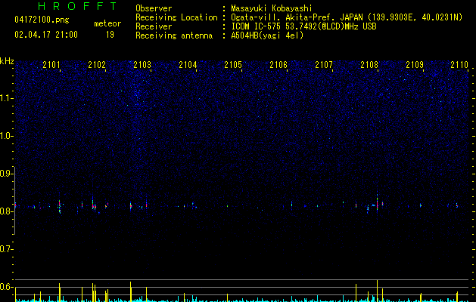Click the 2102 time marker
The image size is (476, 302).
point(97,64)
